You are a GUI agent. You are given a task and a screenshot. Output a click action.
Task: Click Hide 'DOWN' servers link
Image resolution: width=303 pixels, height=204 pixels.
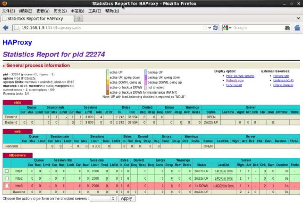click(x=240, y=76)
